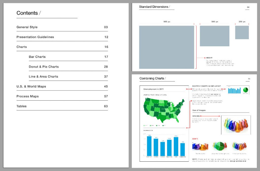Click the Line & Area Charts entry
Viewport: 260px width, 171px height.
[x=43, y=76]
